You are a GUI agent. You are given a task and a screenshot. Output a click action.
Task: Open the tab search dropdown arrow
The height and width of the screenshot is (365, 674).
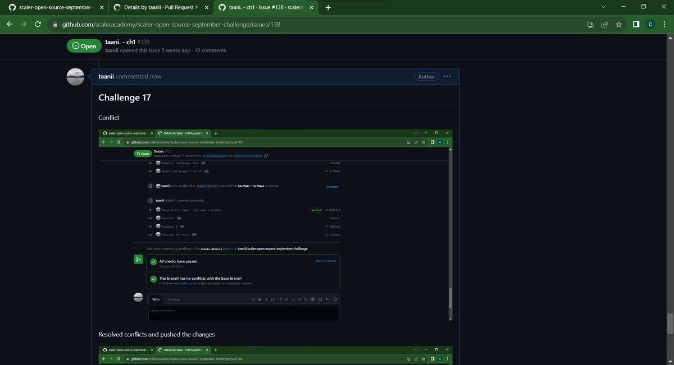point(603,7)
